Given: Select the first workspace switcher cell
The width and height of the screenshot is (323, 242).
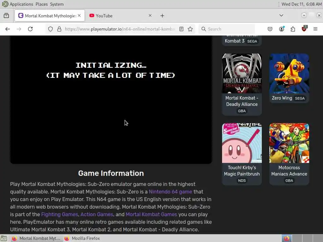Looking at the screenshot, I should (x=287, y=238).
